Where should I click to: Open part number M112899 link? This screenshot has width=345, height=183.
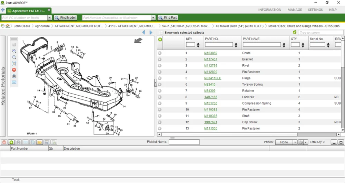point(210,72)
